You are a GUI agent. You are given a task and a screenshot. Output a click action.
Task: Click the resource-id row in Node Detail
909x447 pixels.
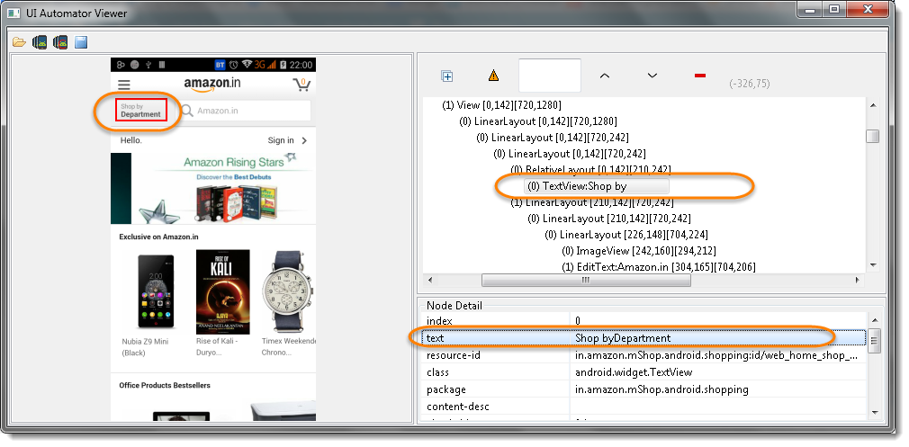[643, 355]
